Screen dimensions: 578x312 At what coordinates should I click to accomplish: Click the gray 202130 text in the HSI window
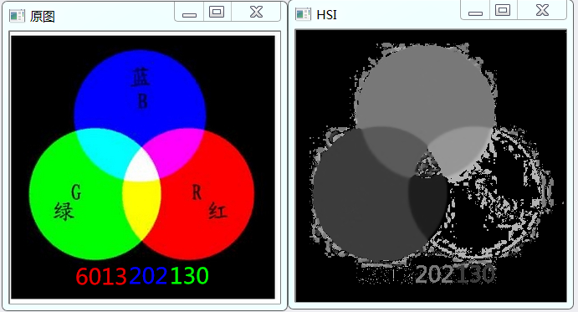click(x=455, y=274)
